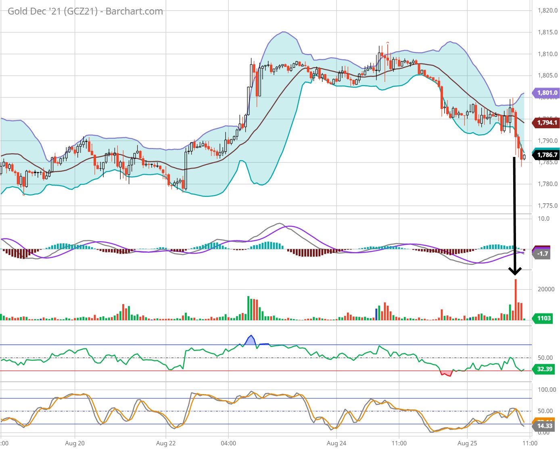
Task: Click the chart title Gold Dec '21 (GCZ21)
Action: coord(53,11)
